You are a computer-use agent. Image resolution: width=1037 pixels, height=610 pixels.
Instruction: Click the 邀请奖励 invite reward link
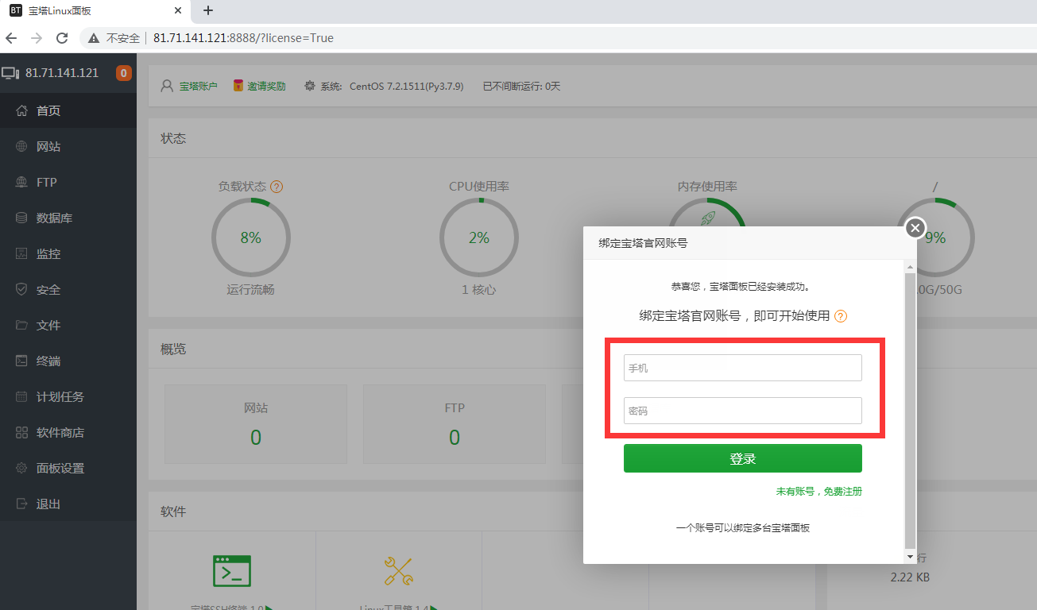266,86
